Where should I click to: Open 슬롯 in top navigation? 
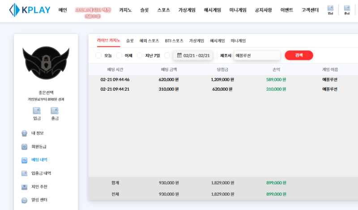144,10
